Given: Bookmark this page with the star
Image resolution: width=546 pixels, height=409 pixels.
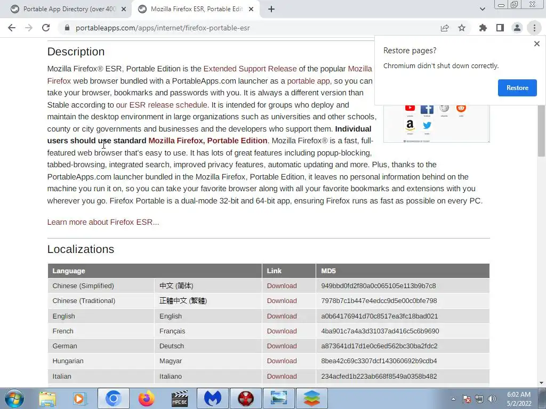Looking at the screenshot, I should pyautogui.click(x=462, y=28).
